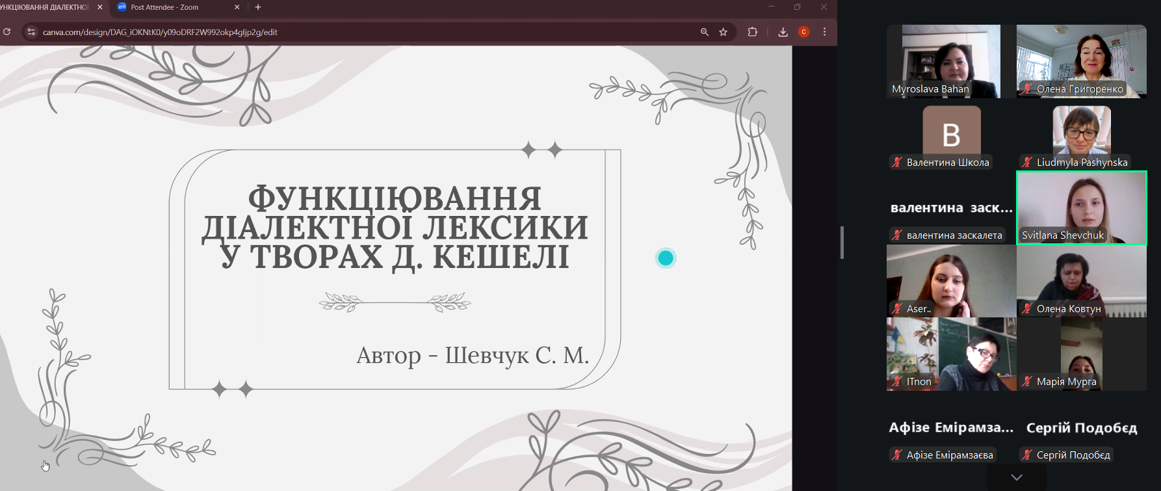Open site information icon in address bar

pos(31,32)
